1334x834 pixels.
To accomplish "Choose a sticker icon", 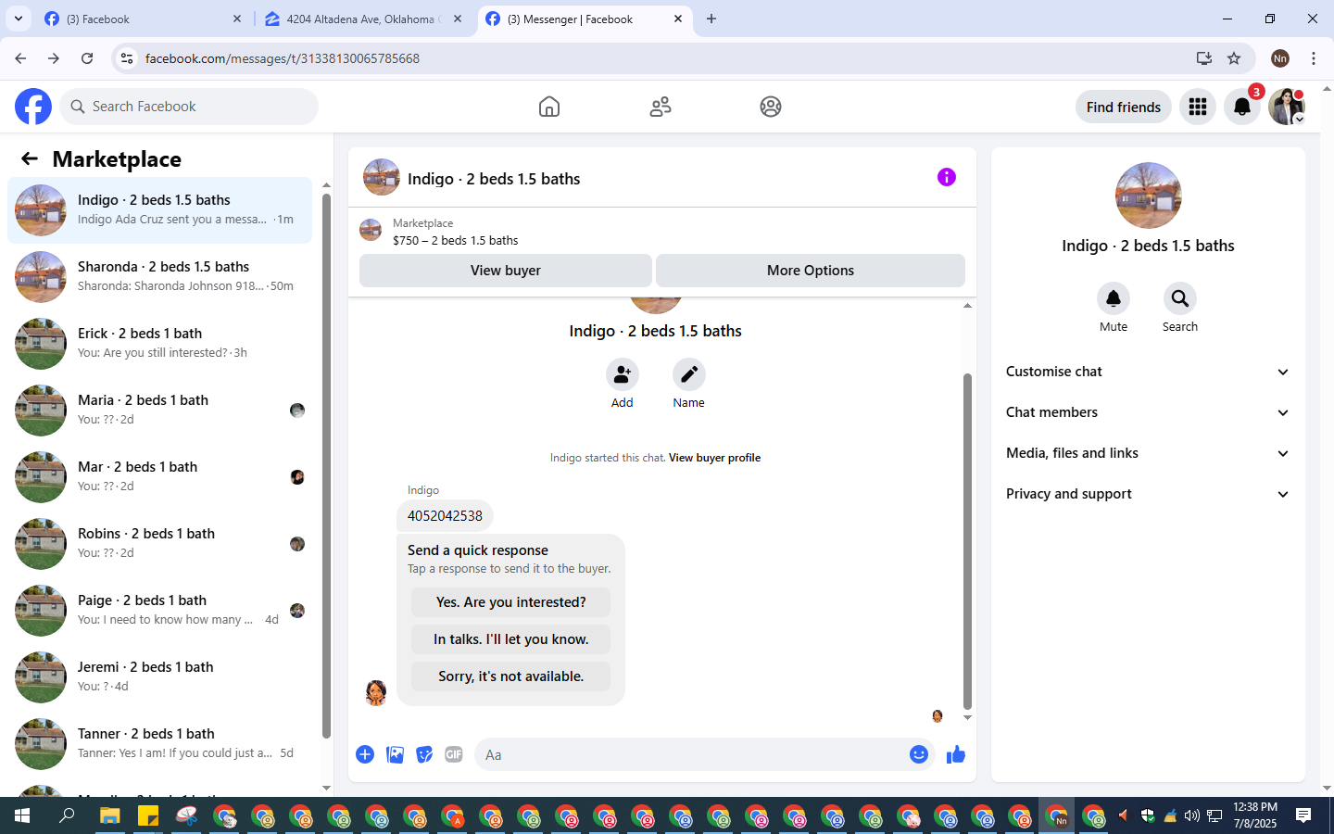I will point(424,754).
